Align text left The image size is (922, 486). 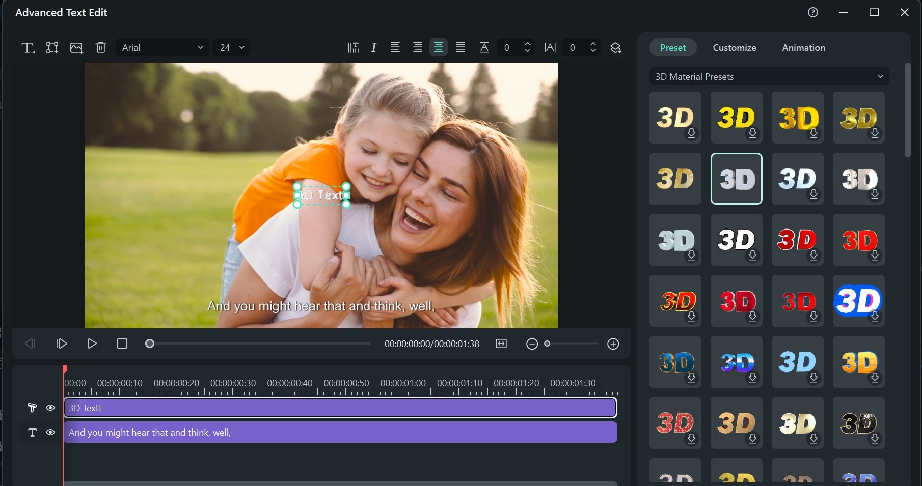click(x=395, y=47)
